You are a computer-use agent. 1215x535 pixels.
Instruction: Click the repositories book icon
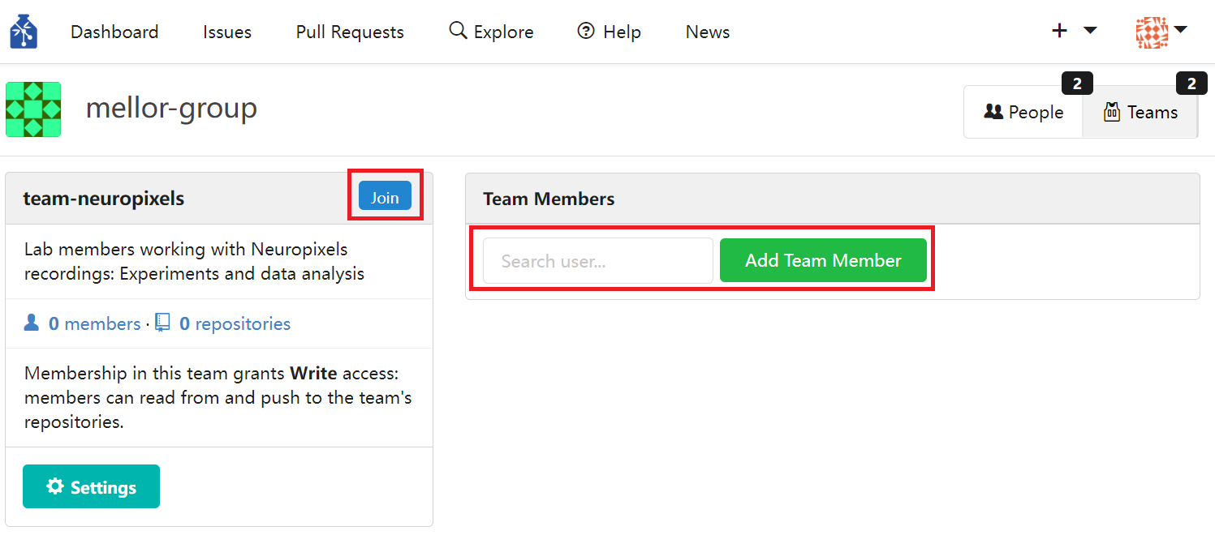(162, 323)
